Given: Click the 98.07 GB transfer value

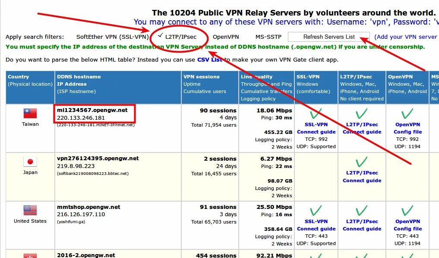Looking at the screenshot, I should click(x=280, y=181).
